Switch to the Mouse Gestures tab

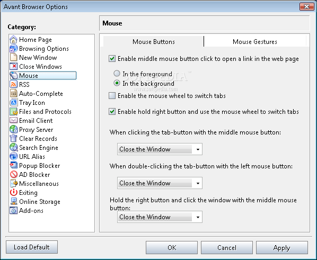[255, 42]
